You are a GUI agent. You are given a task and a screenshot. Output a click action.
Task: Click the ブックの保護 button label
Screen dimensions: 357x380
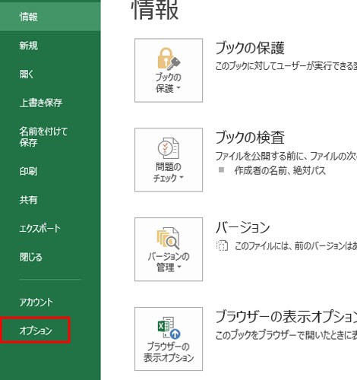(x=168, y=83)
